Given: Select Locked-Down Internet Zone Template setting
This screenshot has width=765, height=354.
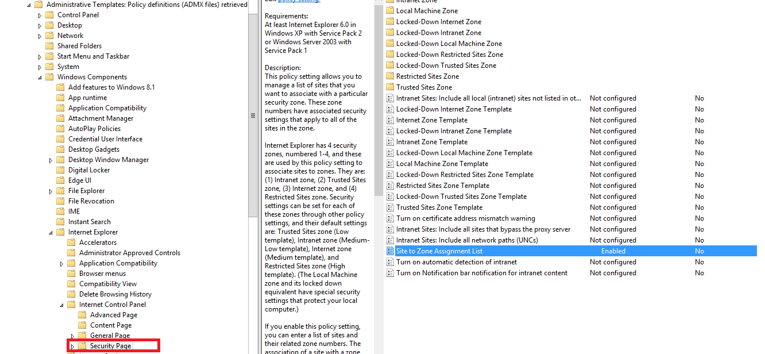Looking at the screenshot, I should [x=454, y=109].
